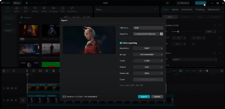Click the crop frame icon in timeline toolbar

40,71
